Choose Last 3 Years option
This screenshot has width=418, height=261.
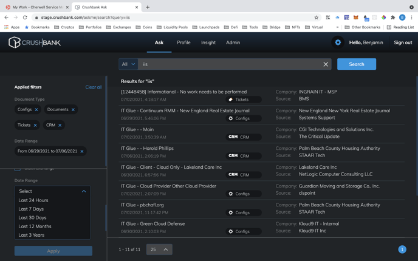(x=31, y=235)
